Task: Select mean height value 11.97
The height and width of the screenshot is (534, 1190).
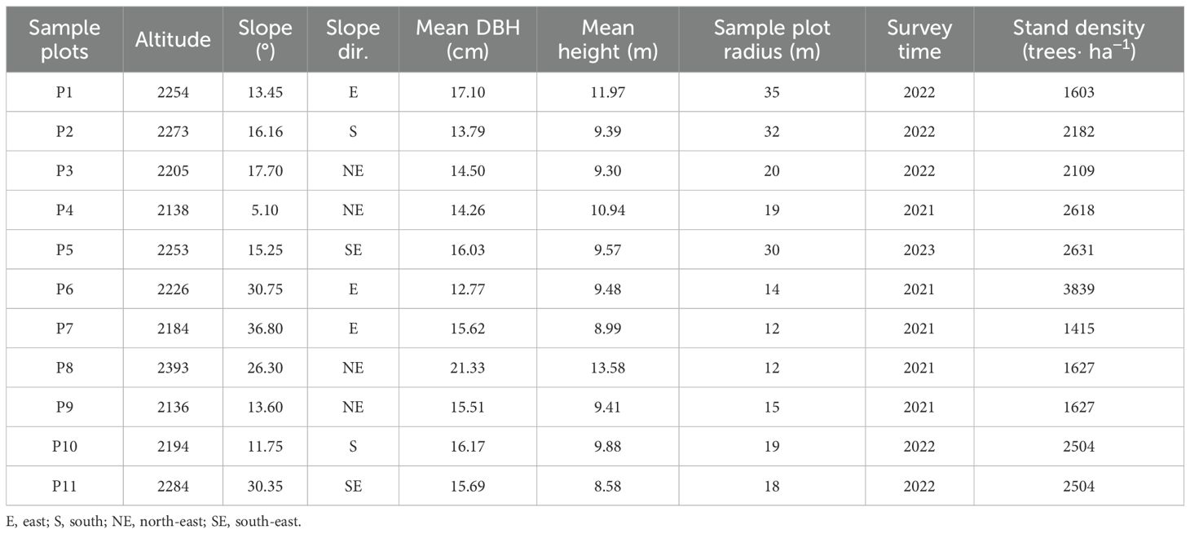Action: [608, 92]
